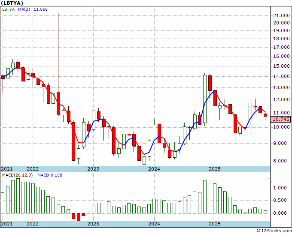The width and height of the screenshot is (292, 234).
Task: Click the MA(3) indicator label
Action: tap(24, 9)
